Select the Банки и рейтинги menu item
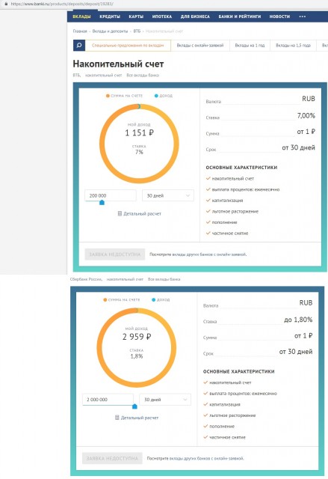328x479 pixels. coord(240,16)
